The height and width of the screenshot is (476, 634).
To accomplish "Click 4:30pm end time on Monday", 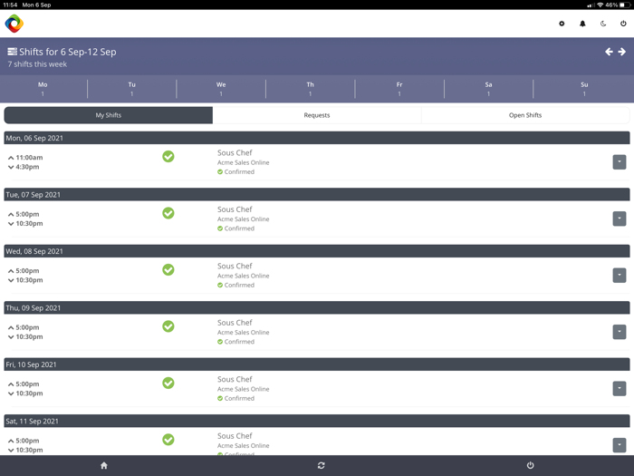I will pos(27,167).
